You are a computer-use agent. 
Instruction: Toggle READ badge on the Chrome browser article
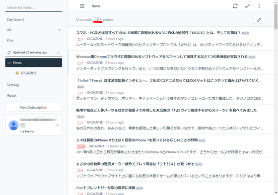252,57
